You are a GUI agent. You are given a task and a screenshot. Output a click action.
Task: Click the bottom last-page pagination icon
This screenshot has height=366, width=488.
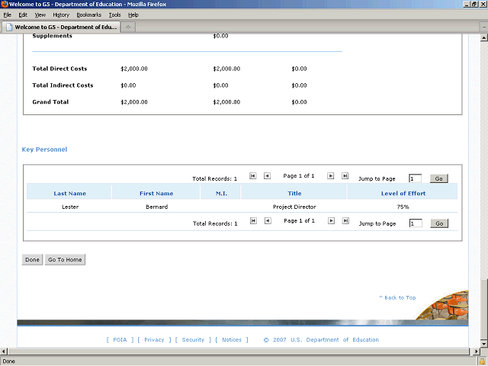(345, 221)
